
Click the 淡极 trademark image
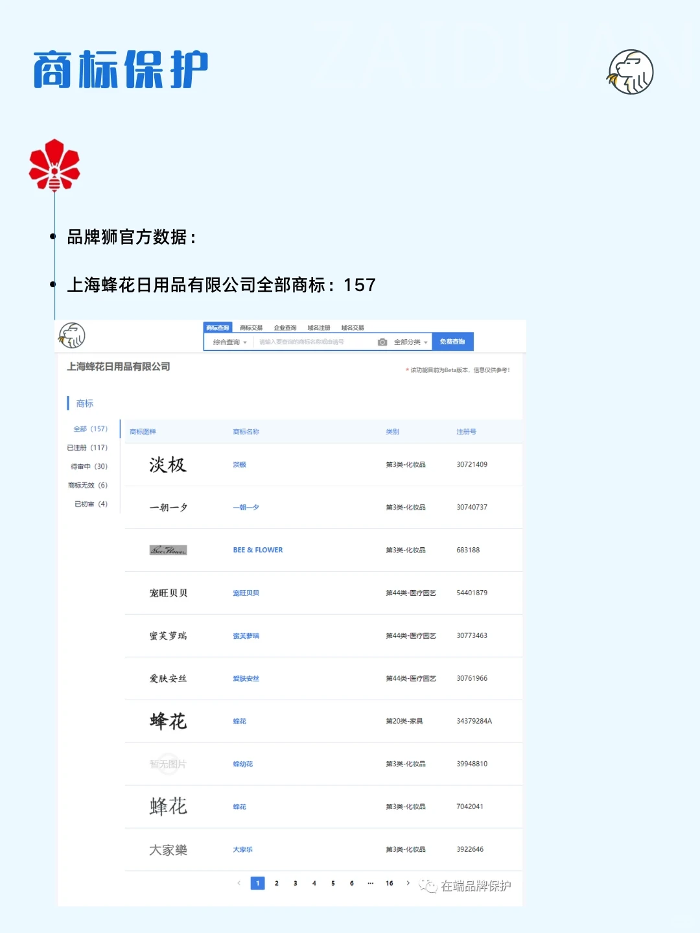[168, 465]
